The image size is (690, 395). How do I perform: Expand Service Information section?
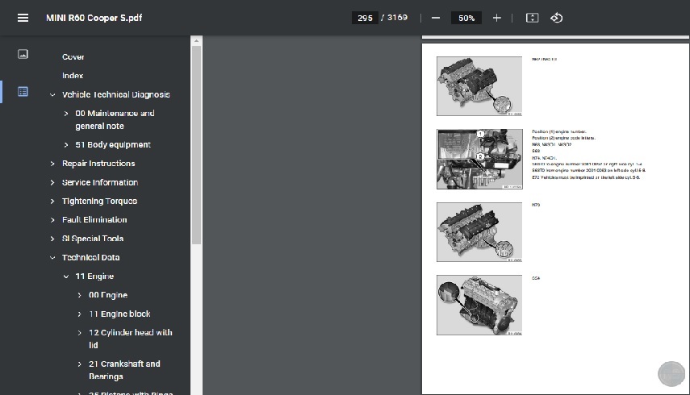pos(52,182)
